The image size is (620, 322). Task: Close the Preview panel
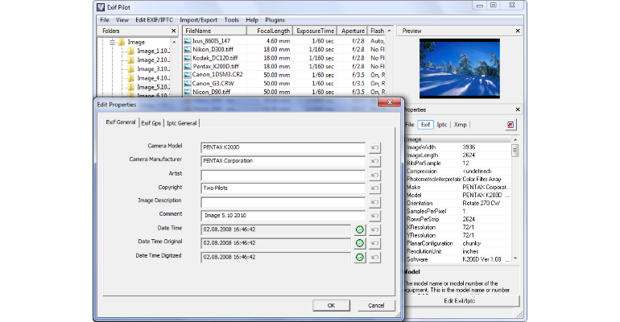click(518, 31)
